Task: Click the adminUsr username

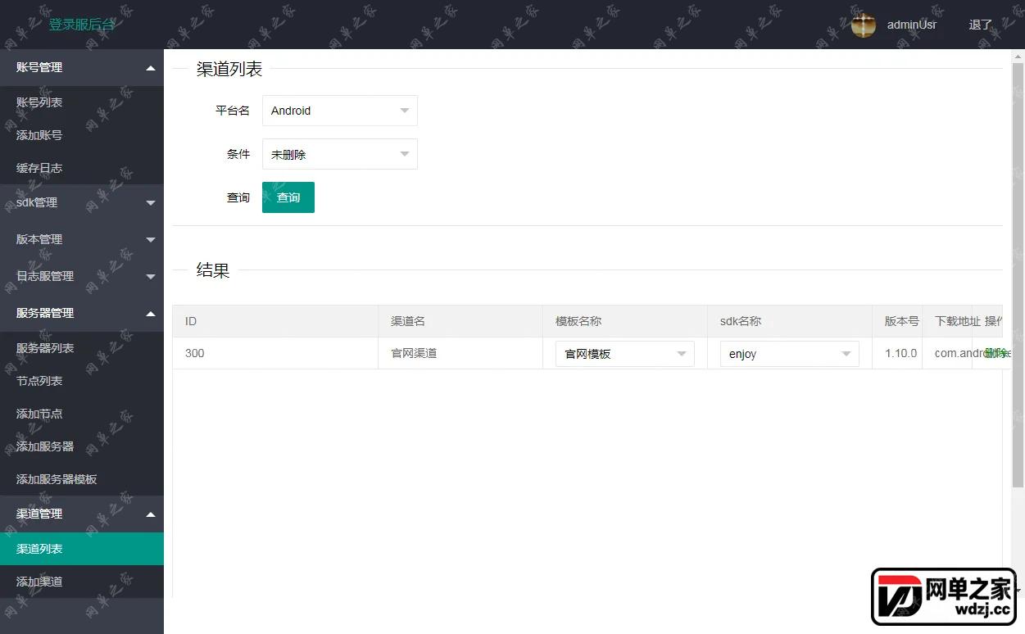Action: coord(912,25)
